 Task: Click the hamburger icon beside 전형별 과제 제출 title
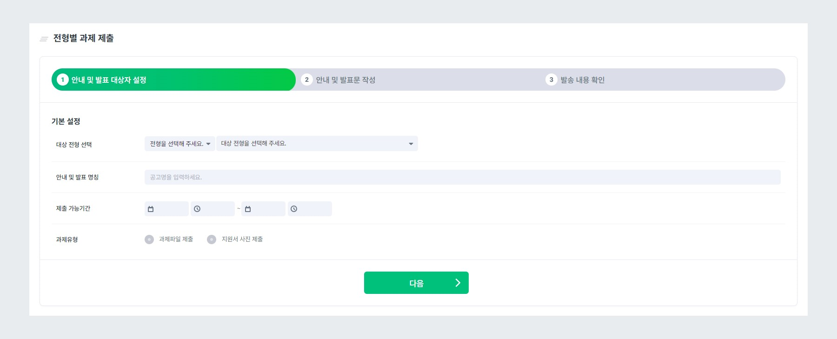pyautogui.click(x=43, y=39)
